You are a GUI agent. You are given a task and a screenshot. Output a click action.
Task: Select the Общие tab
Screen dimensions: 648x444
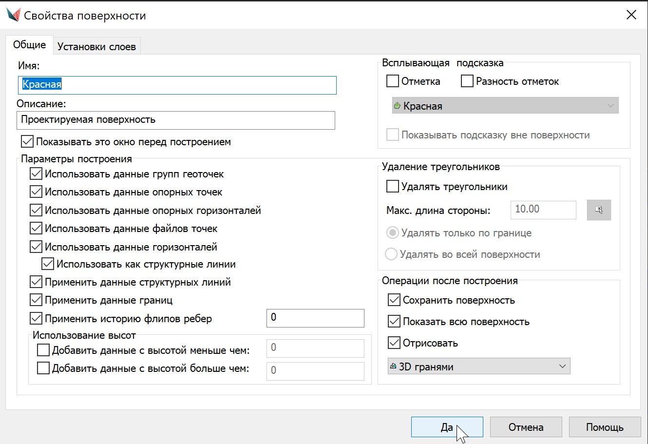coord(29,45)
